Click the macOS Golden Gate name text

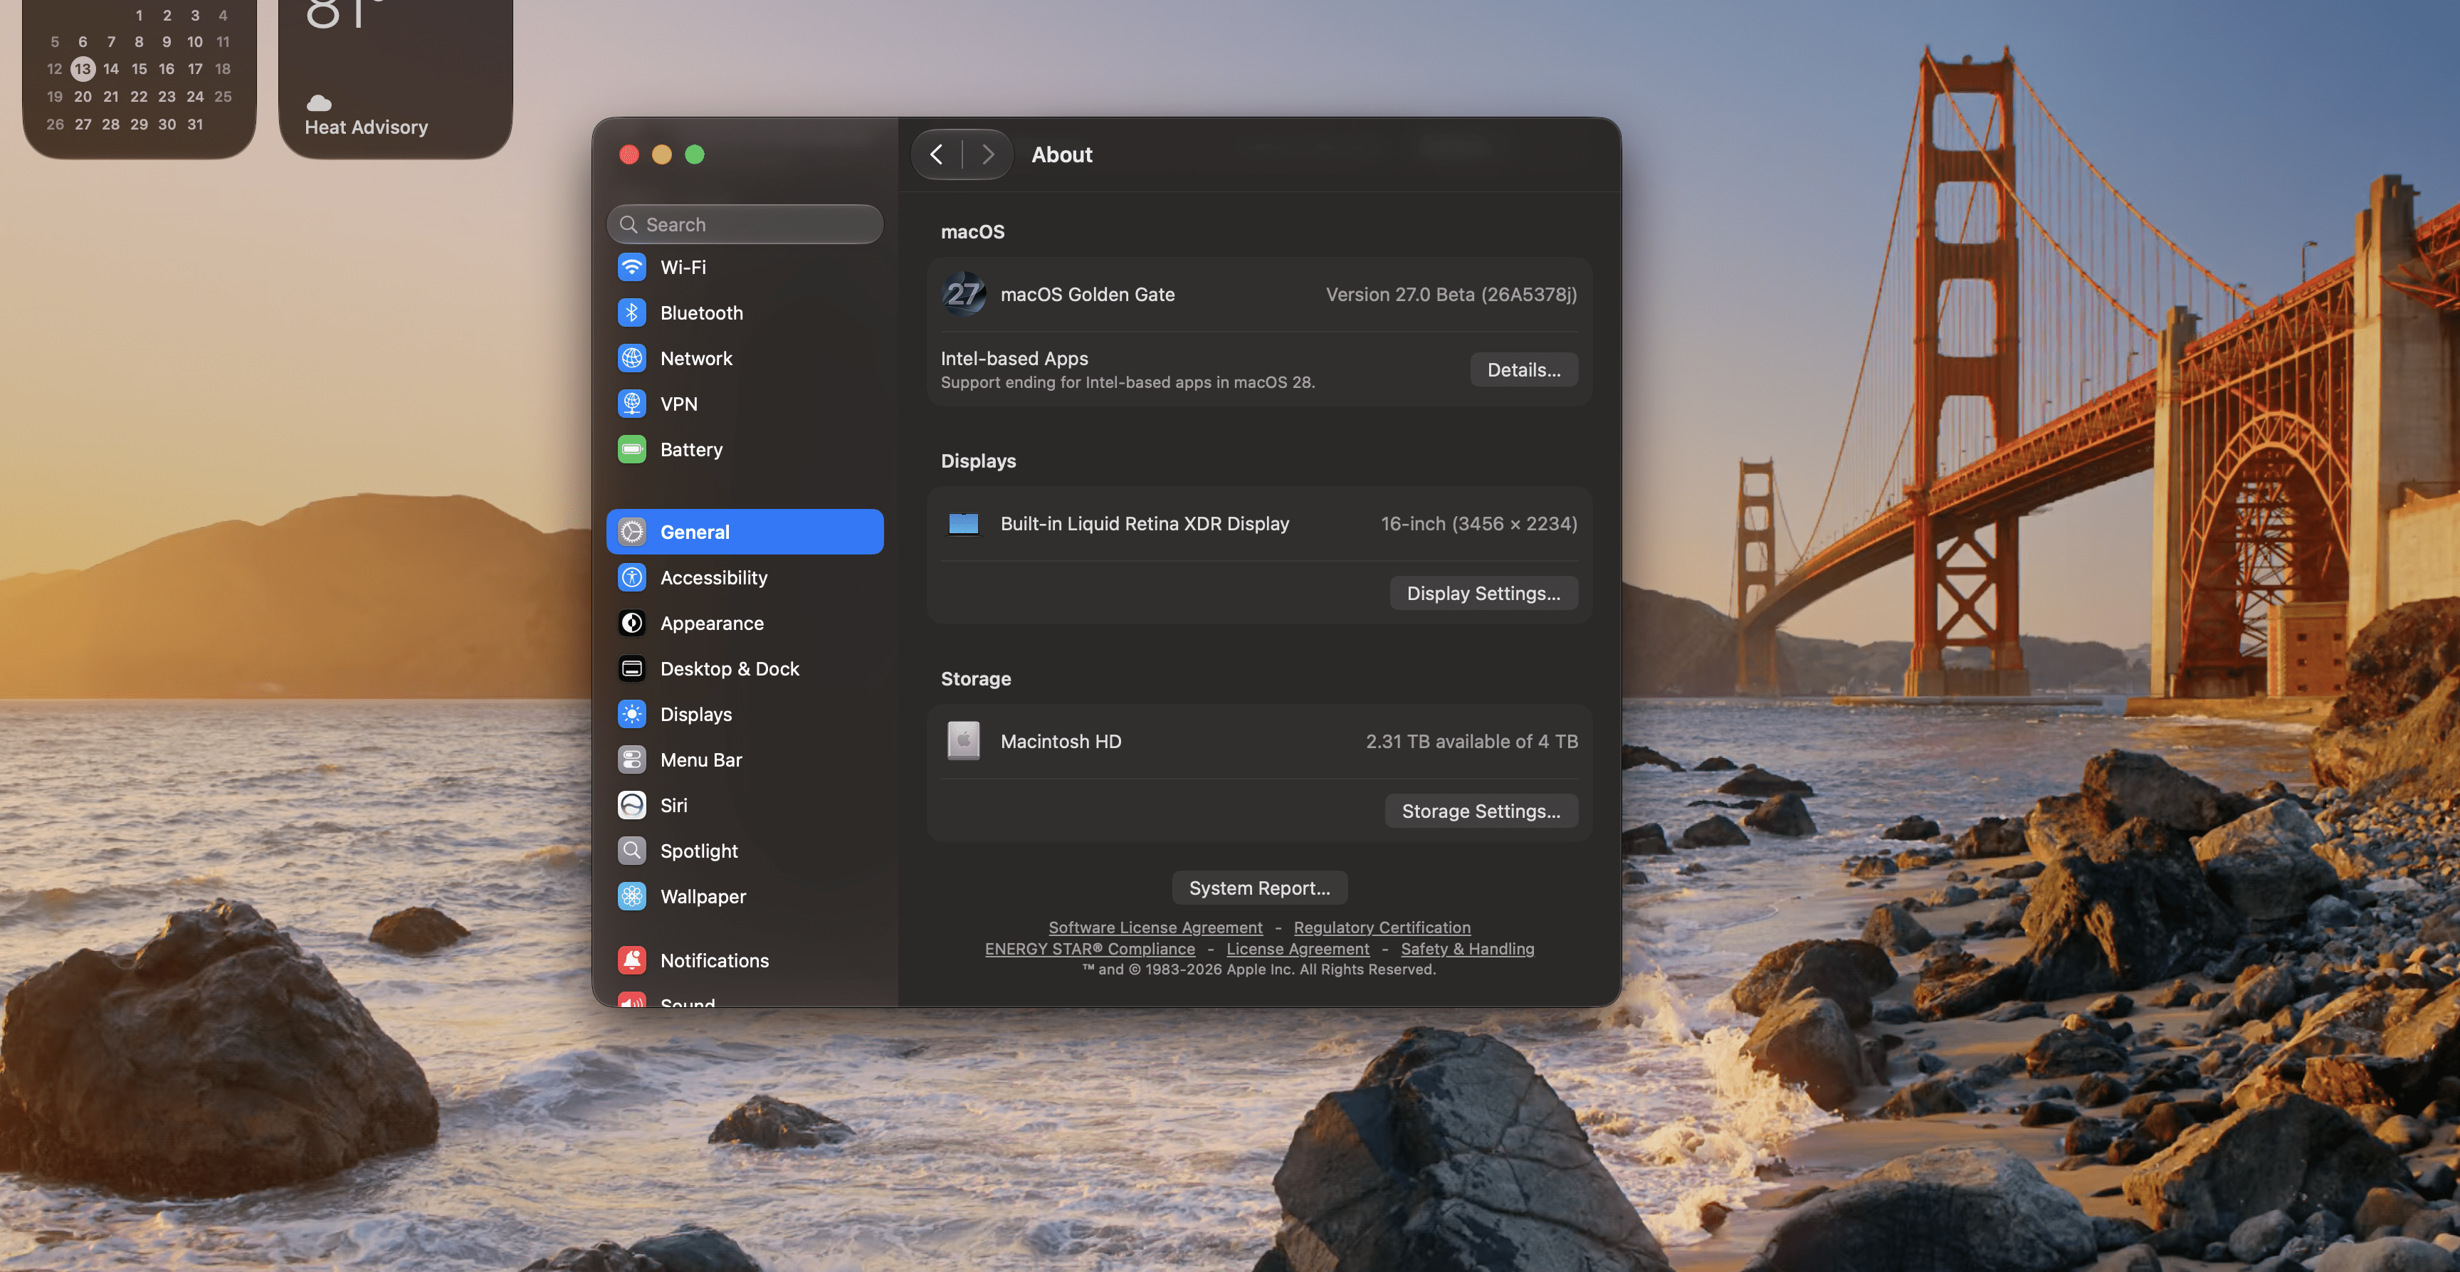coord(1087,294)
